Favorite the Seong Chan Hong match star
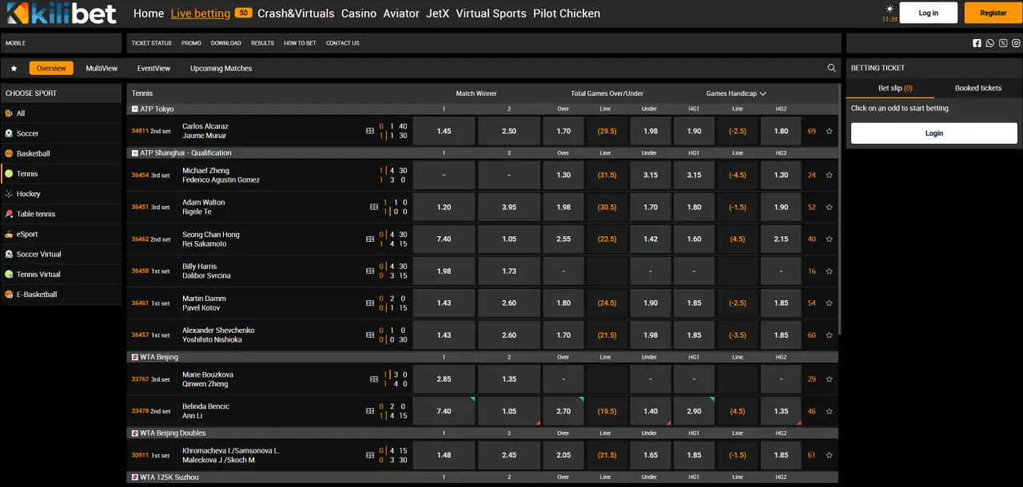Screen dimensions: 1023x487 [829, 239]
